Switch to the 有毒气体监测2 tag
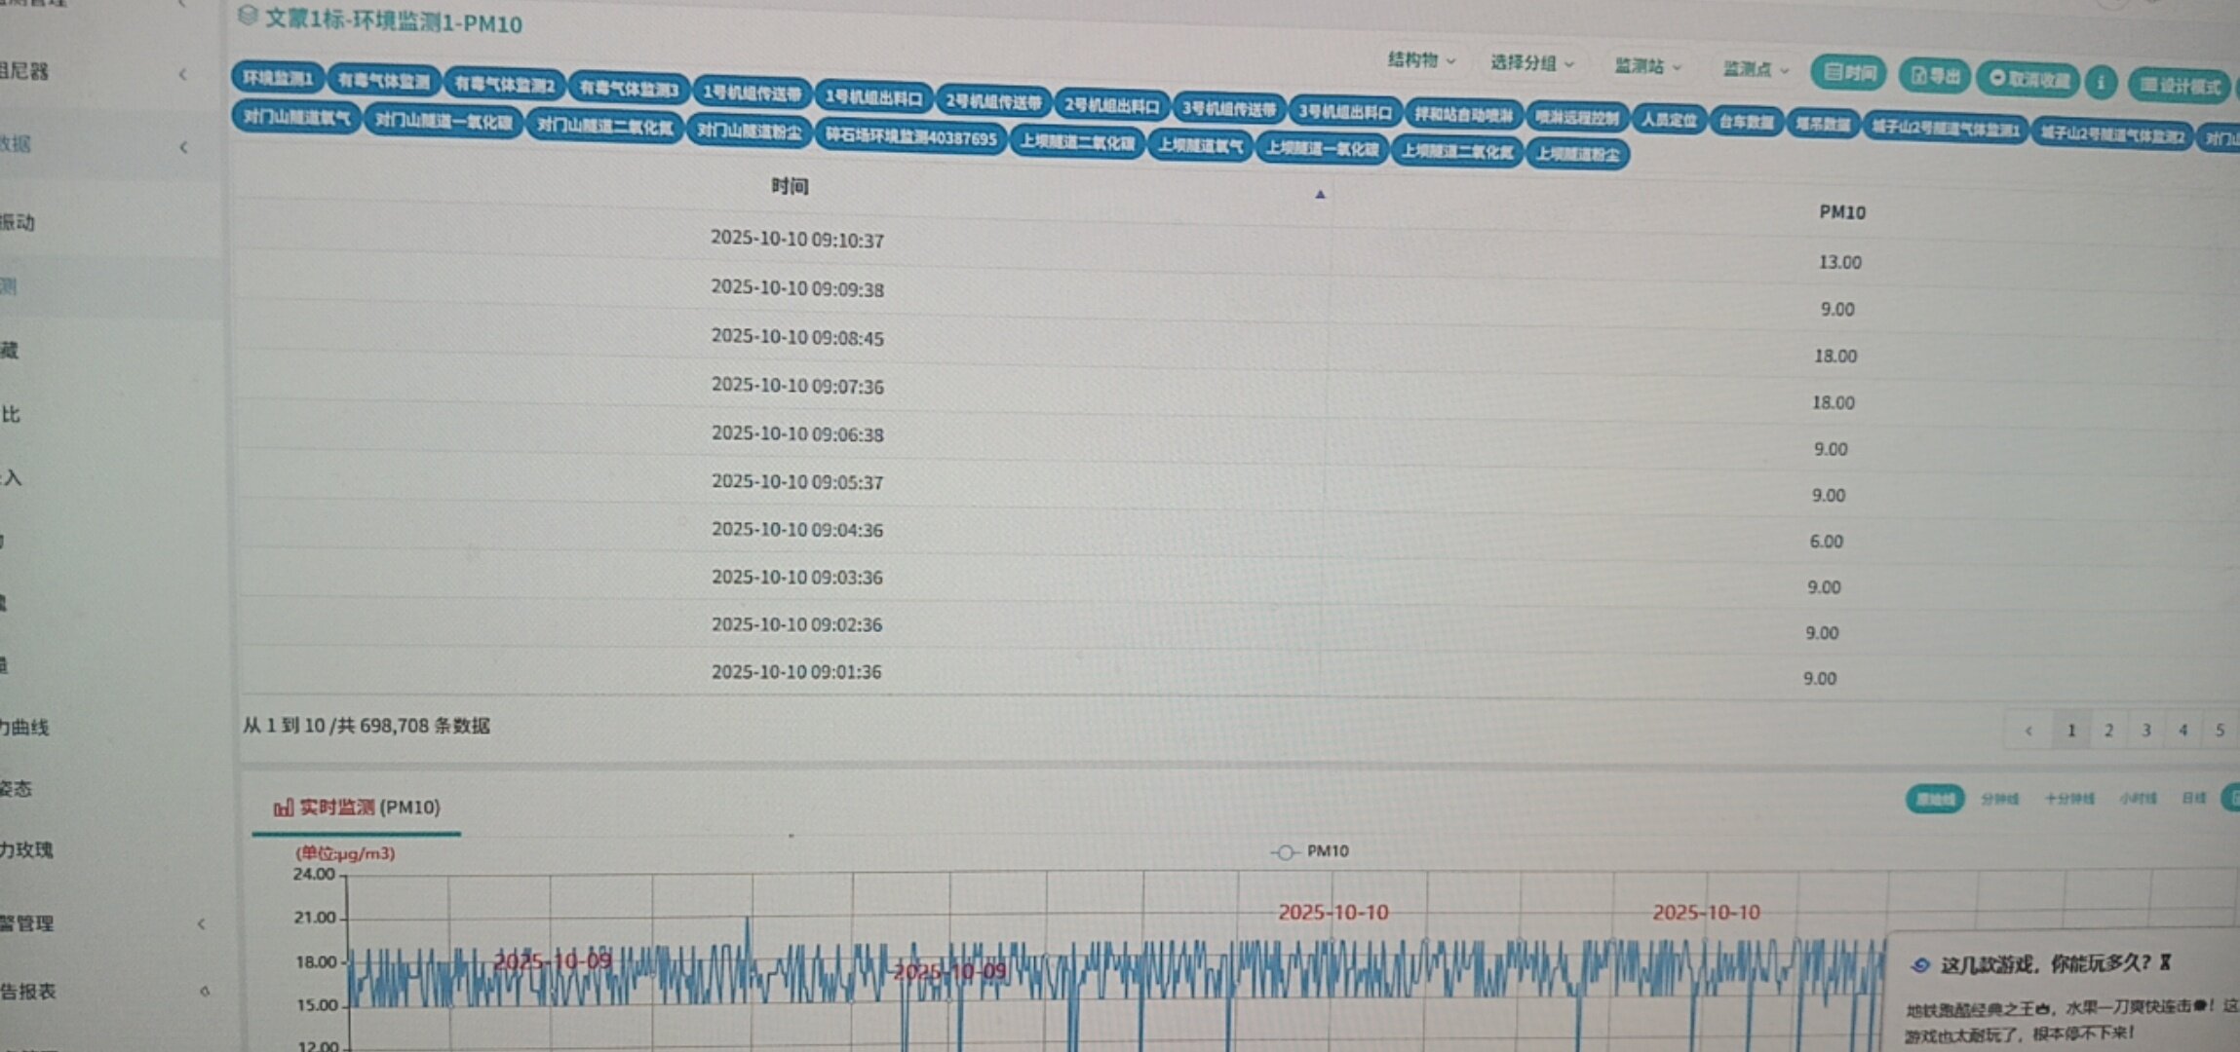Screen dimensions: 2240x1052 (504, 85)
